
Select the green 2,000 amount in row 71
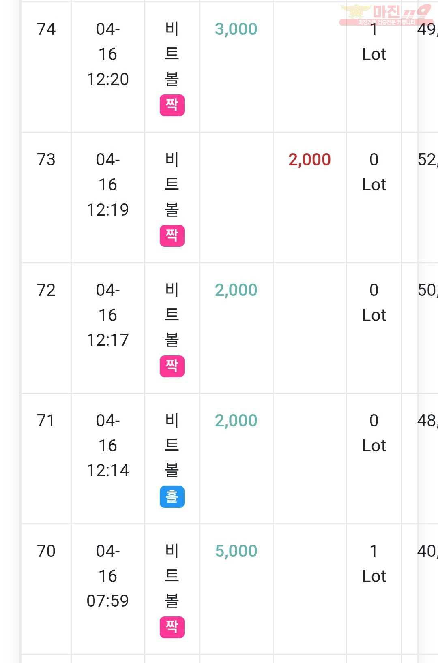click(x=236, y=421)
